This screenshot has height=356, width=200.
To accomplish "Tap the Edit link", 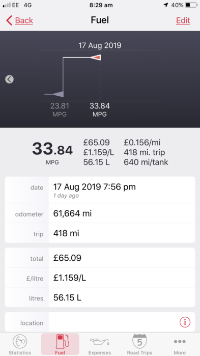I will pos(183,20).
